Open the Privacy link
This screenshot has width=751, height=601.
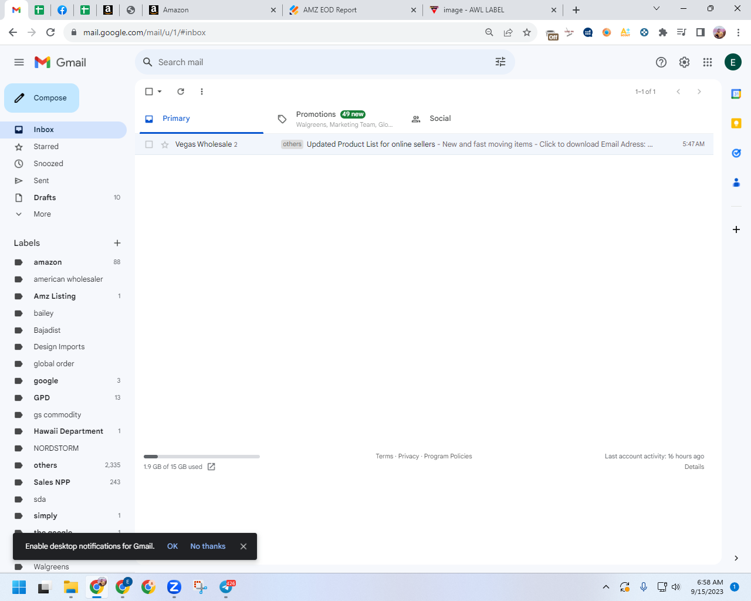(408, 456)
